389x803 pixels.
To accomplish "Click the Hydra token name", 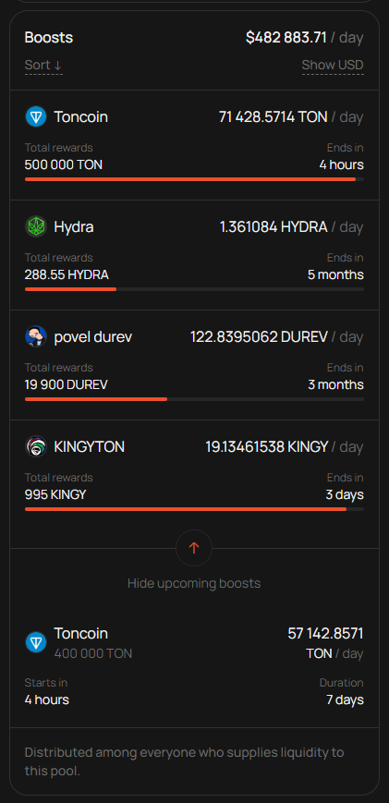I will click(74, 227).
